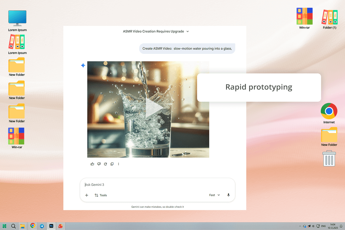Open the monitor-shaped Lorem Ipsum desktop icon
345x230 pixels.
point(18,21)
